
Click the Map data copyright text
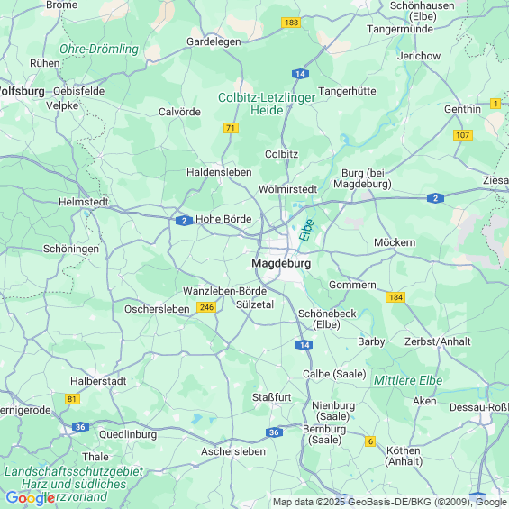[x=391, y=502]
